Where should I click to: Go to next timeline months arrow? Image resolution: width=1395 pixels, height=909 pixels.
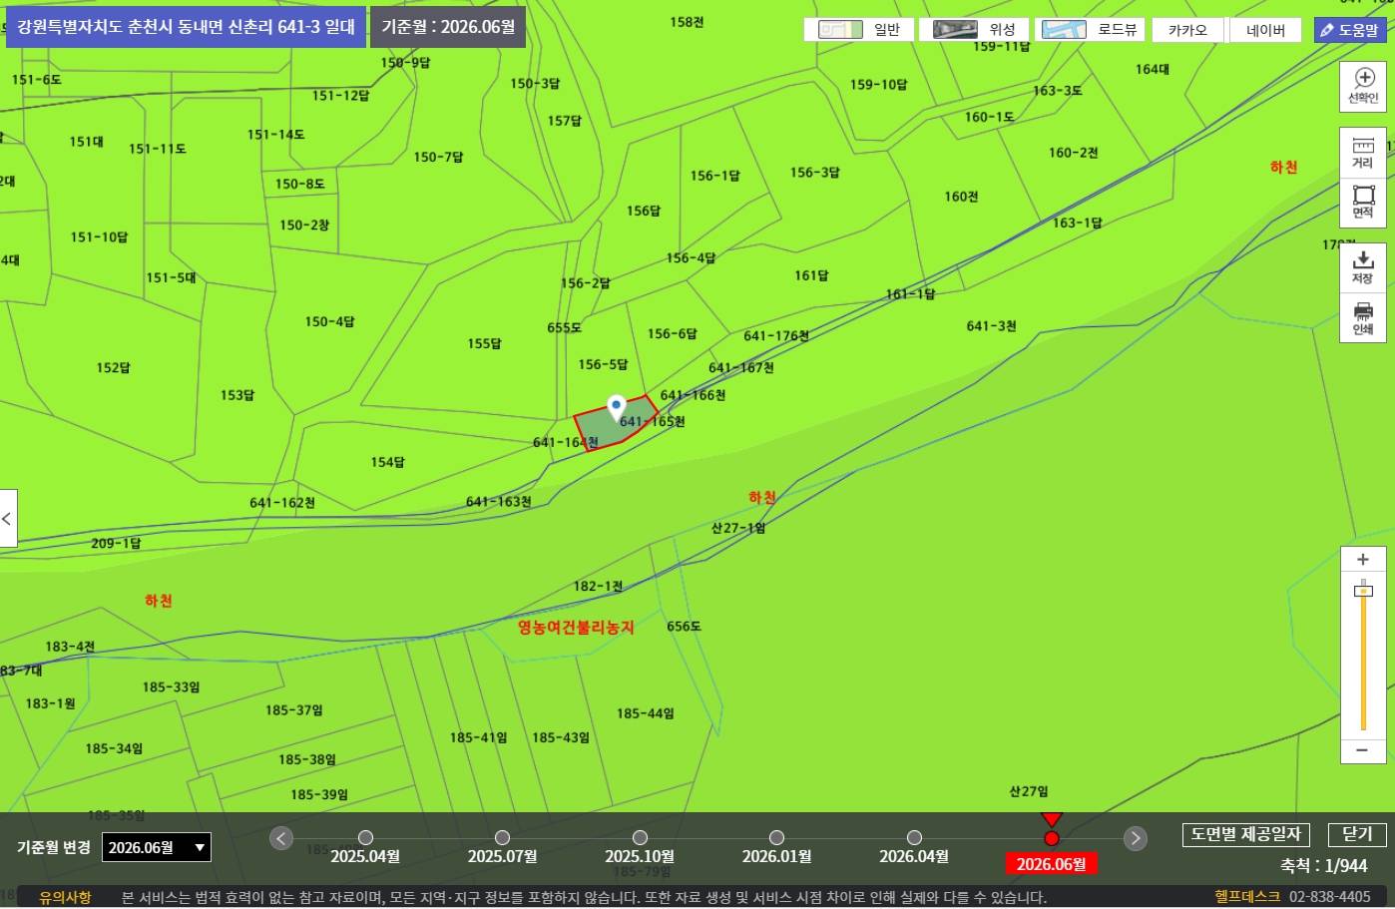(1136, 838)
